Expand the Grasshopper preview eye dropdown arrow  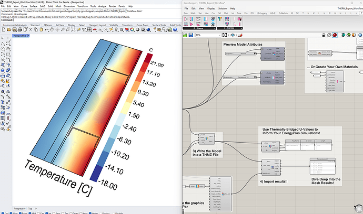click(235, 35)
